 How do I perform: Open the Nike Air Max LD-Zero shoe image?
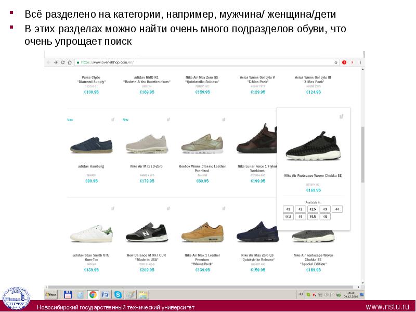147,144
